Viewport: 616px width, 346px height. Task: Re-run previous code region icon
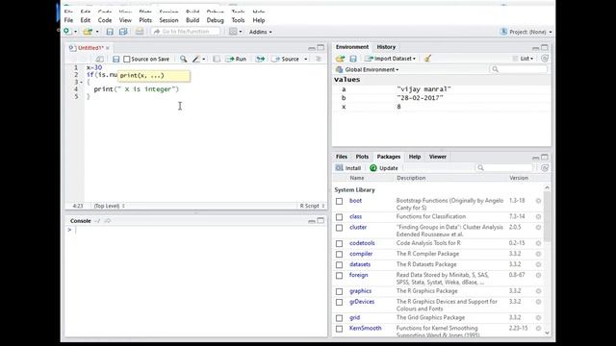(260, 59)
